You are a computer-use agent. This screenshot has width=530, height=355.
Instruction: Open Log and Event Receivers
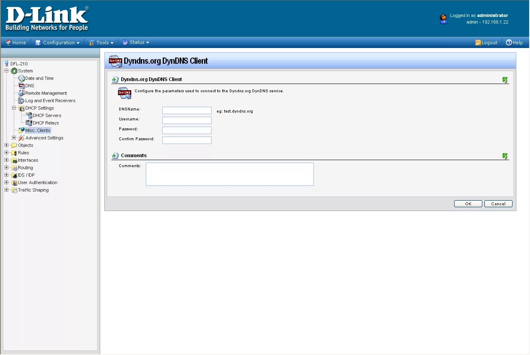[51, 101]
